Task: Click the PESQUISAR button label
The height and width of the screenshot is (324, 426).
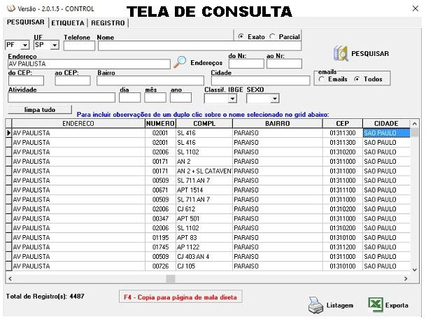Action: click(370, 54)
